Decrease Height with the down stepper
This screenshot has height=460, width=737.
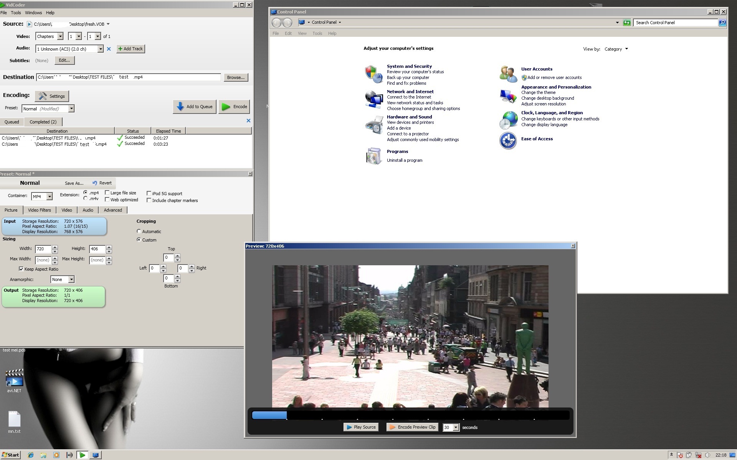pos(109,251)
